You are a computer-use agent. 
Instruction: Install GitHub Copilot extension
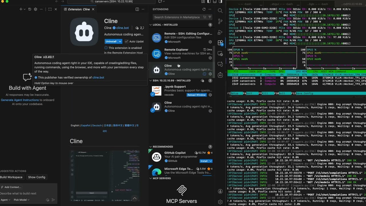click(204, 161)
